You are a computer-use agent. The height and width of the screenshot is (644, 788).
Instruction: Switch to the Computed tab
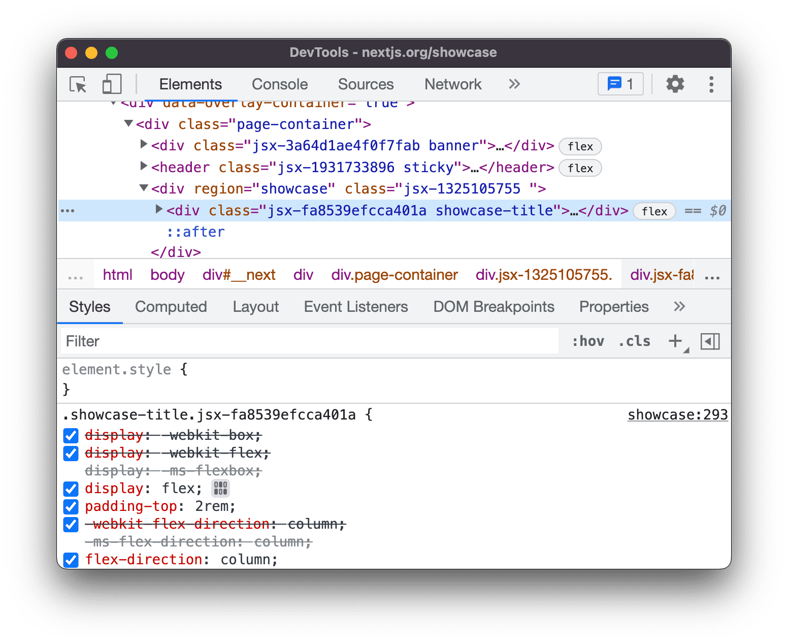(171, 306)
